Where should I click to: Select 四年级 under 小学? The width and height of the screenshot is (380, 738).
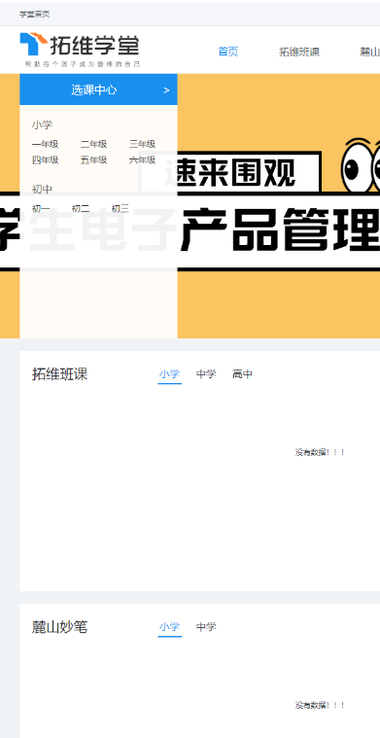tap(45, 160)
